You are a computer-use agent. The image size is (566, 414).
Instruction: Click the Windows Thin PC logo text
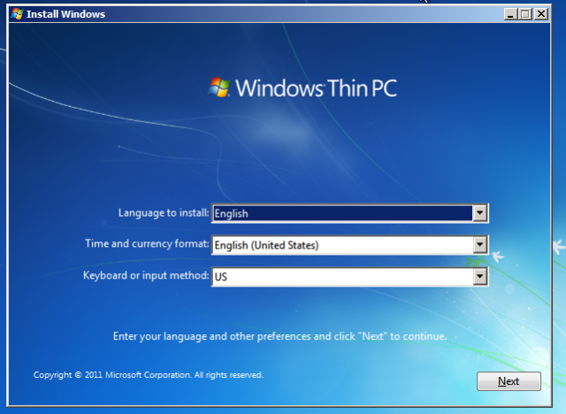[x=317, y=88]
